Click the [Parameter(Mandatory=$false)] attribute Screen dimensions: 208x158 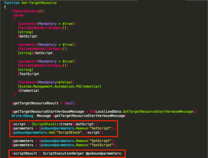[x=46, y=82]
